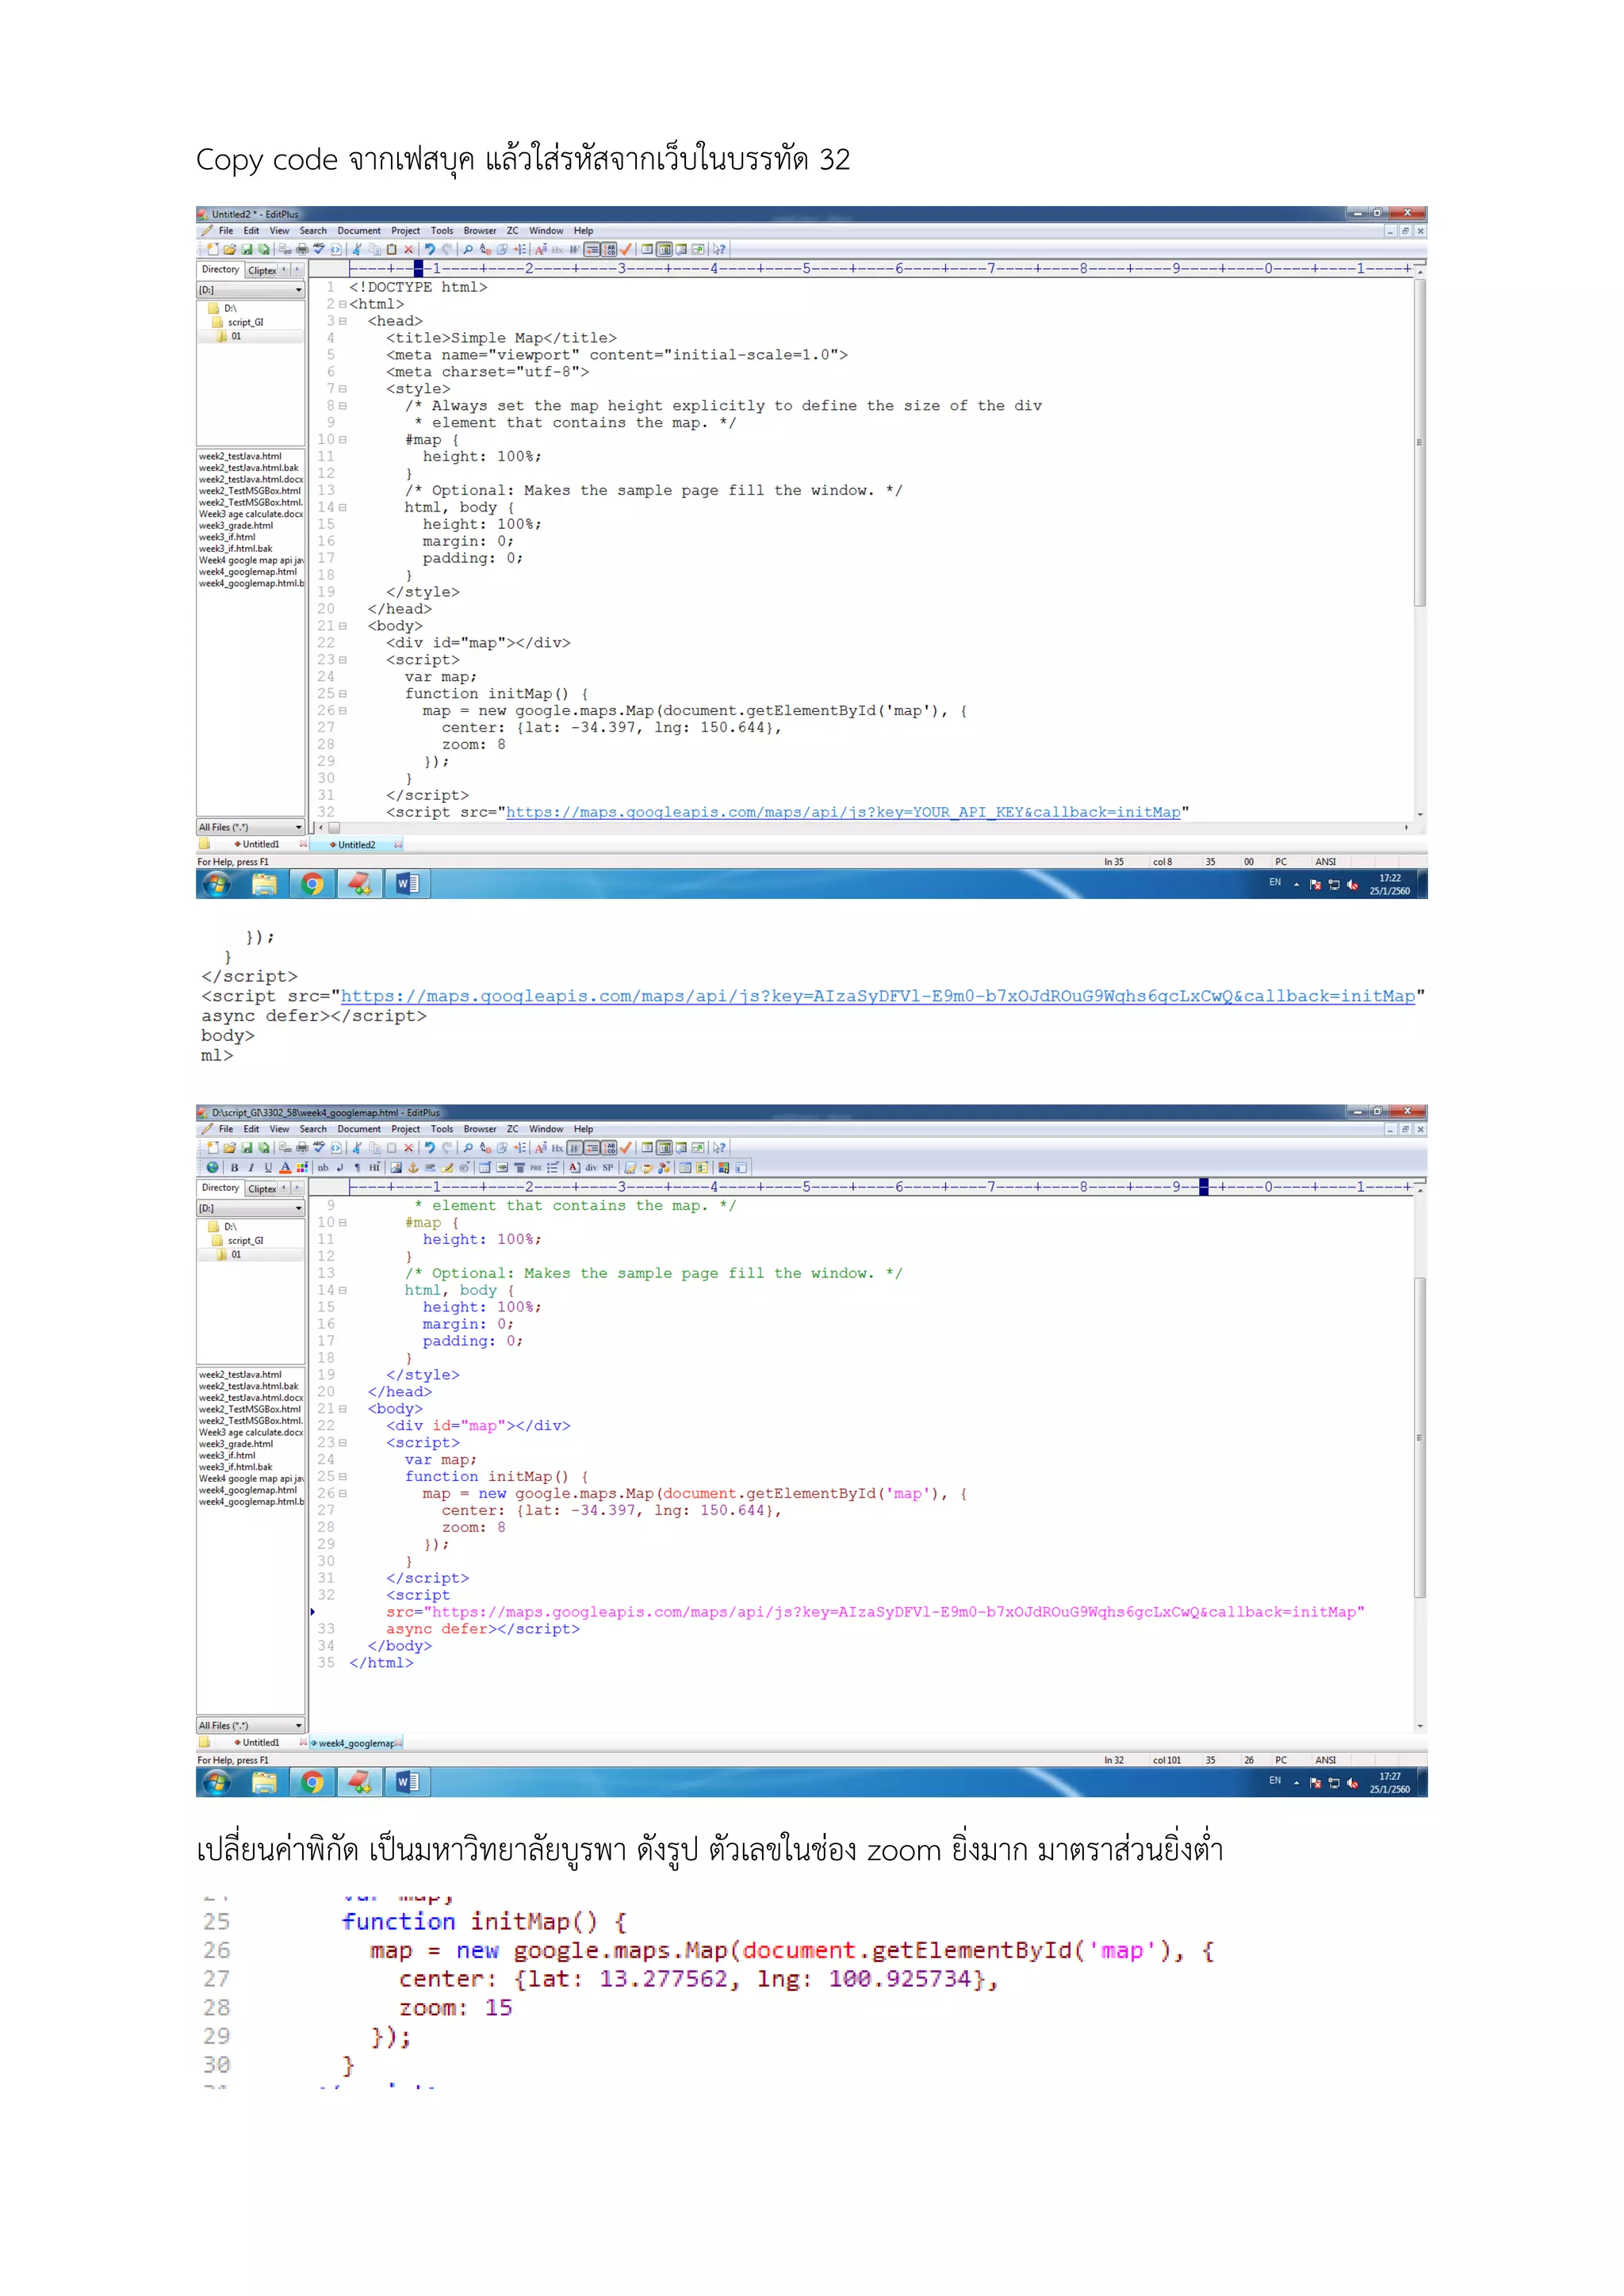This screenshot has width=1624, height=2296.
Task: Insert table using HTML toolbar table icon
Action: [x=485, y=1168]
